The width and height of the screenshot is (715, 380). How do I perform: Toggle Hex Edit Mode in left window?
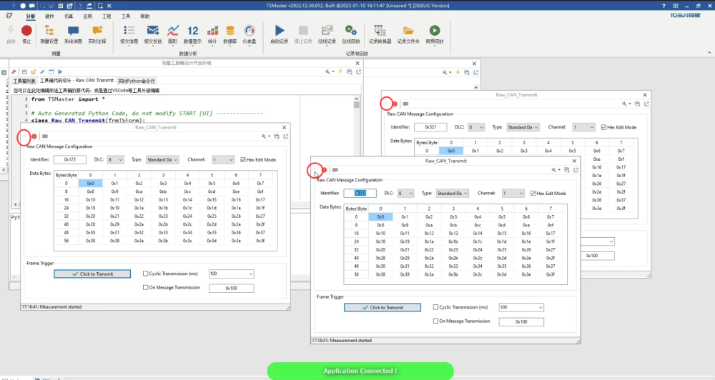coord(243,159)
